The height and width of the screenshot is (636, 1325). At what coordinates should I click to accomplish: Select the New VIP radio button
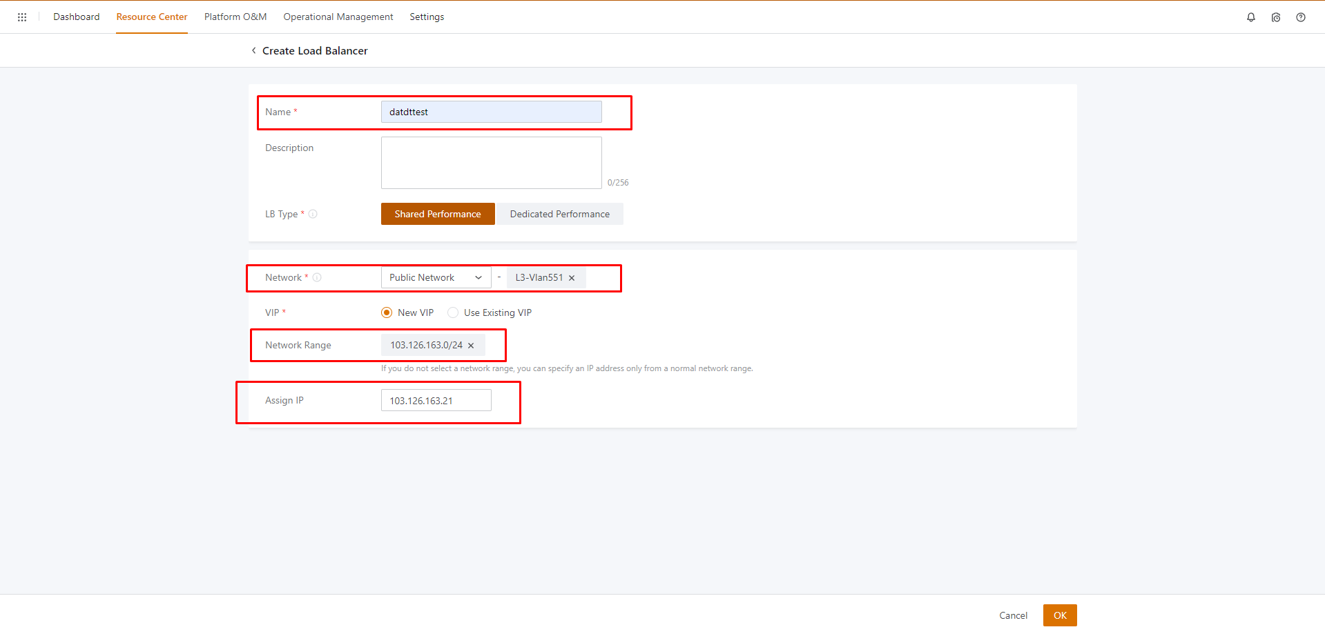(x=387, y=312)
